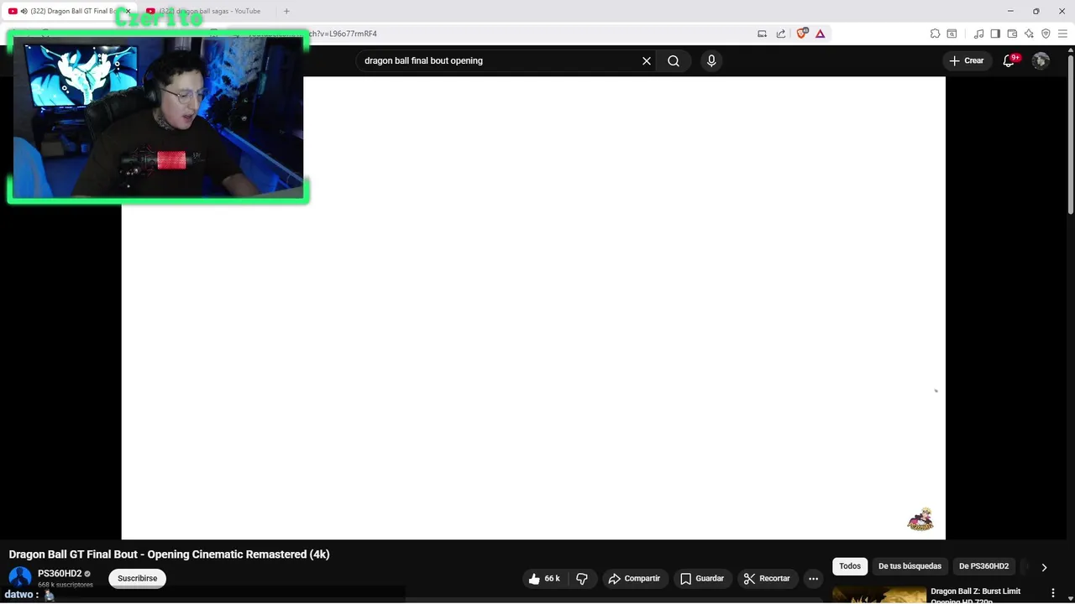Open Burst Limit recommended video thumbnail
This screenshot has height=604, width=1075.
pyautogui.click(x=878, y=595)
